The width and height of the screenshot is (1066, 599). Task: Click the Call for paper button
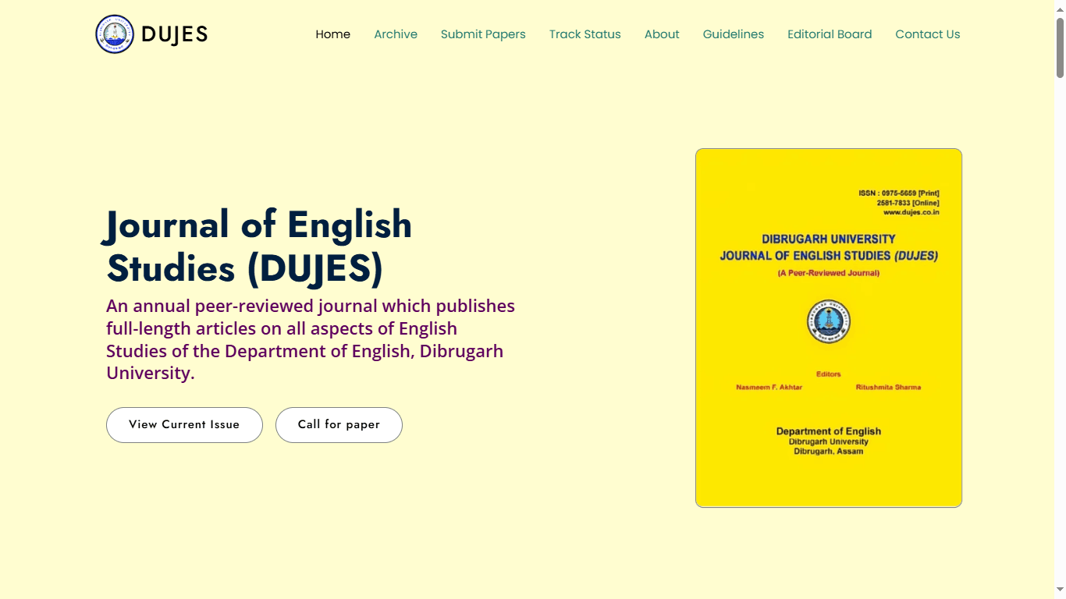[x=339, y=425]
